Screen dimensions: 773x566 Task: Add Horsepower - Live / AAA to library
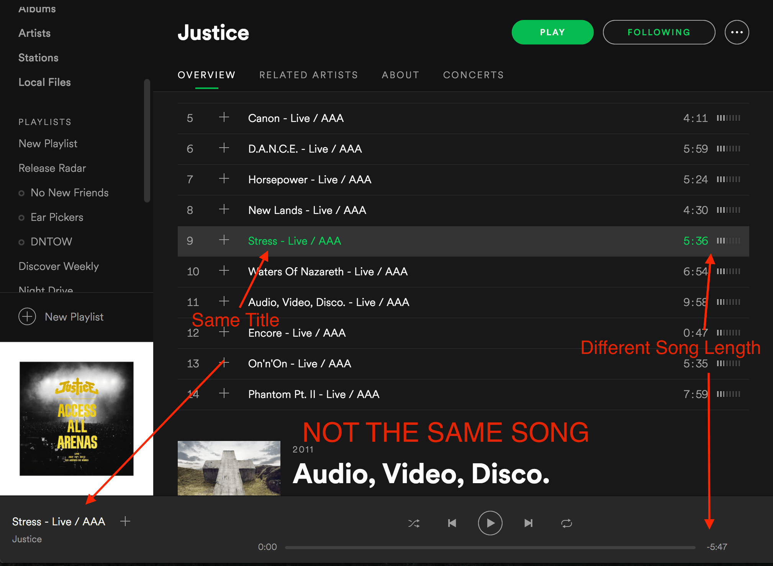[224, 178]
